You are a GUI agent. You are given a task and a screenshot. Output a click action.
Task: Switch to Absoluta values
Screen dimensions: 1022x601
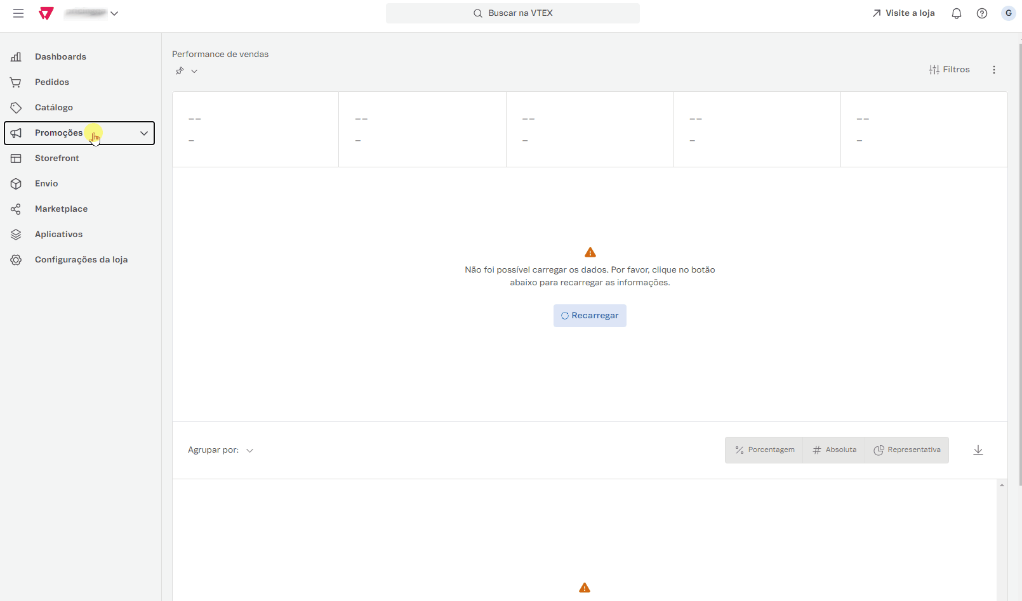pos(833,449)
